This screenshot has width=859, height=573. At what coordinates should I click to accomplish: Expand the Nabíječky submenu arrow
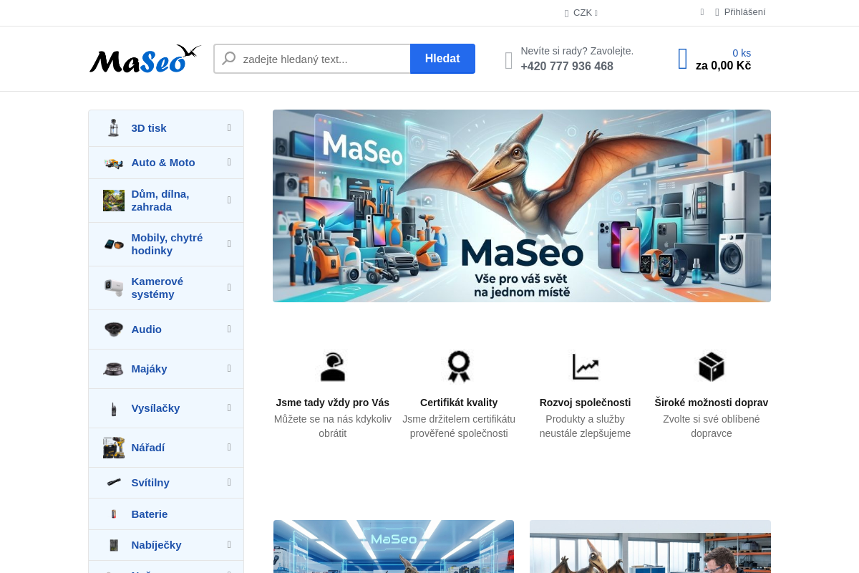click(229, 544)
